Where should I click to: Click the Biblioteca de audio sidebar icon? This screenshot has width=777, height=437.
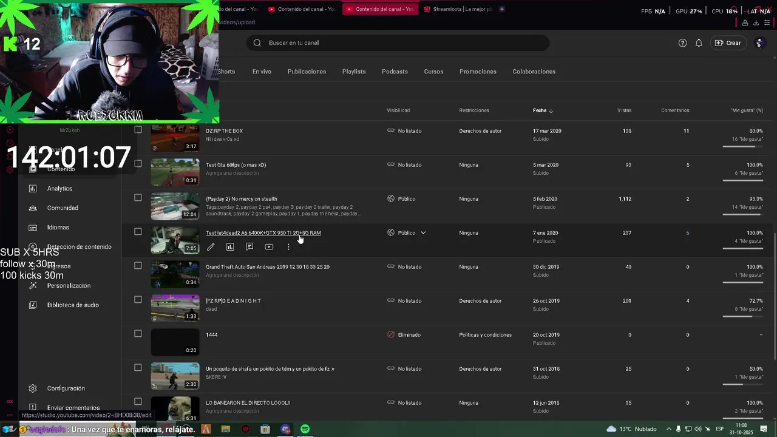click(33, 305)
